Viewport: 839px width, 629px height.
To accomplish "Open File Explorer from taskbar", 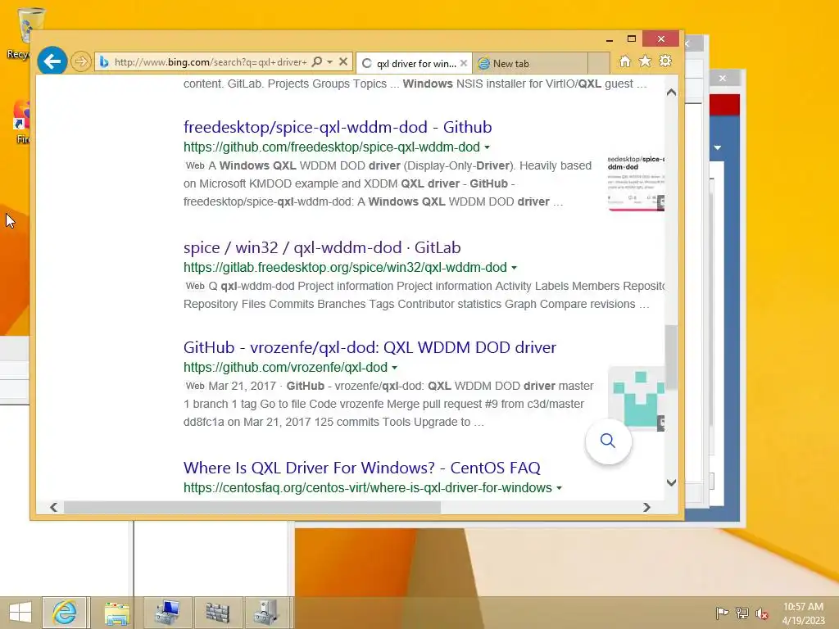I will coord(116,613).
